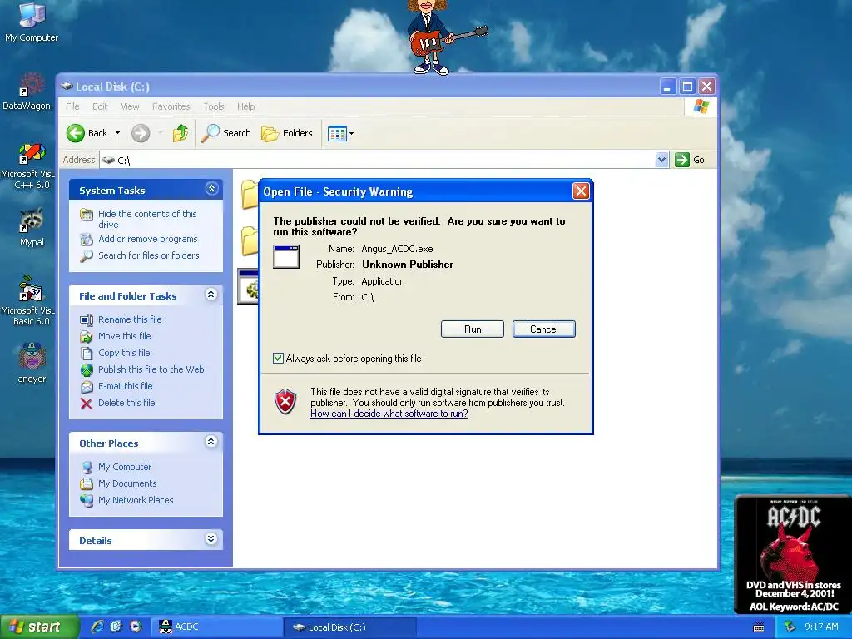Click the Windows flag logo in Explorer

click(701, 106)
